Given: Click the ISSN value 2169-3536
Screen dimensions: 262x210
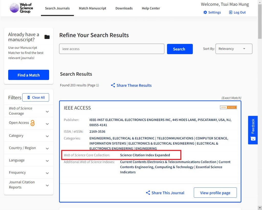Looking at the screenshot, I should coord(97,132).
